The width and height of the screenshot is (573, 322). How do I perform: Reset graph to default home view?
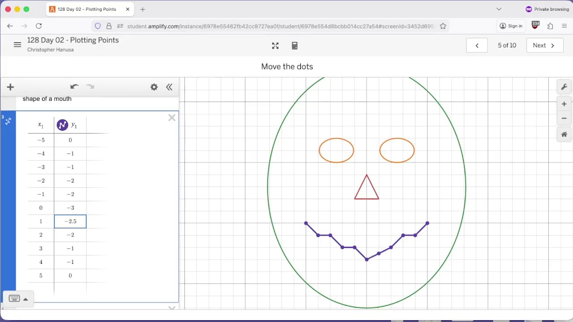pyautogui.click(x=564, y=134)
